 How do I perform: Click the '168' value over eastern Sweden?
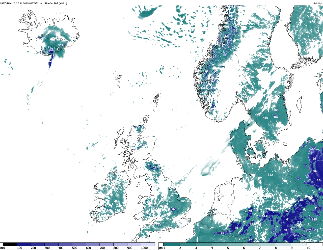pyautogui.click(x=276, y=110)
